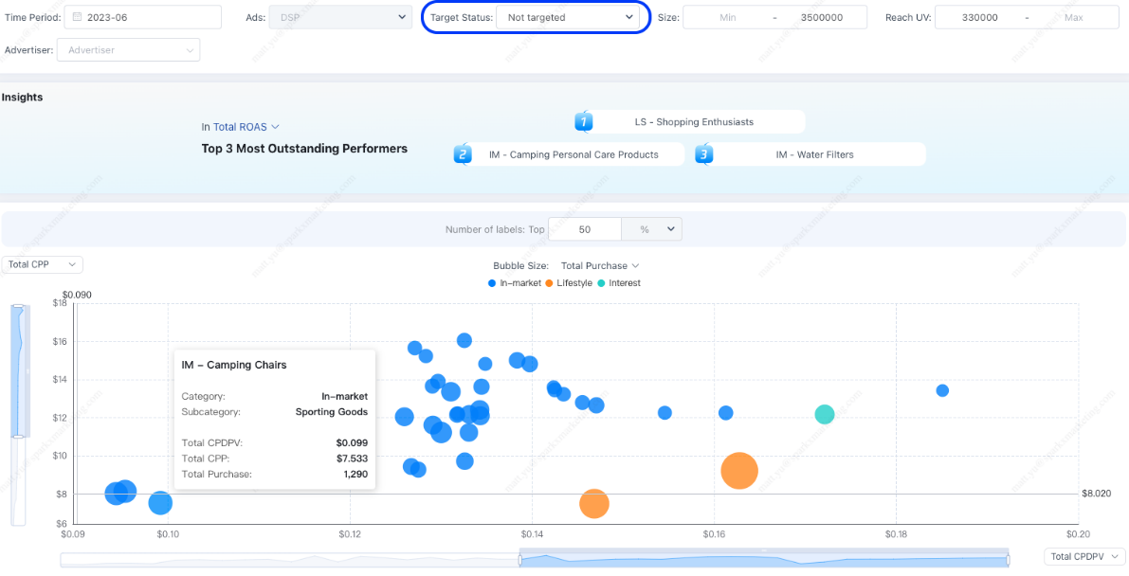The height and width of the screenshot is (576, 1129).
Task: Open Bubble Size Total Purchase dropdown
Action: click(x=600, y=265)
